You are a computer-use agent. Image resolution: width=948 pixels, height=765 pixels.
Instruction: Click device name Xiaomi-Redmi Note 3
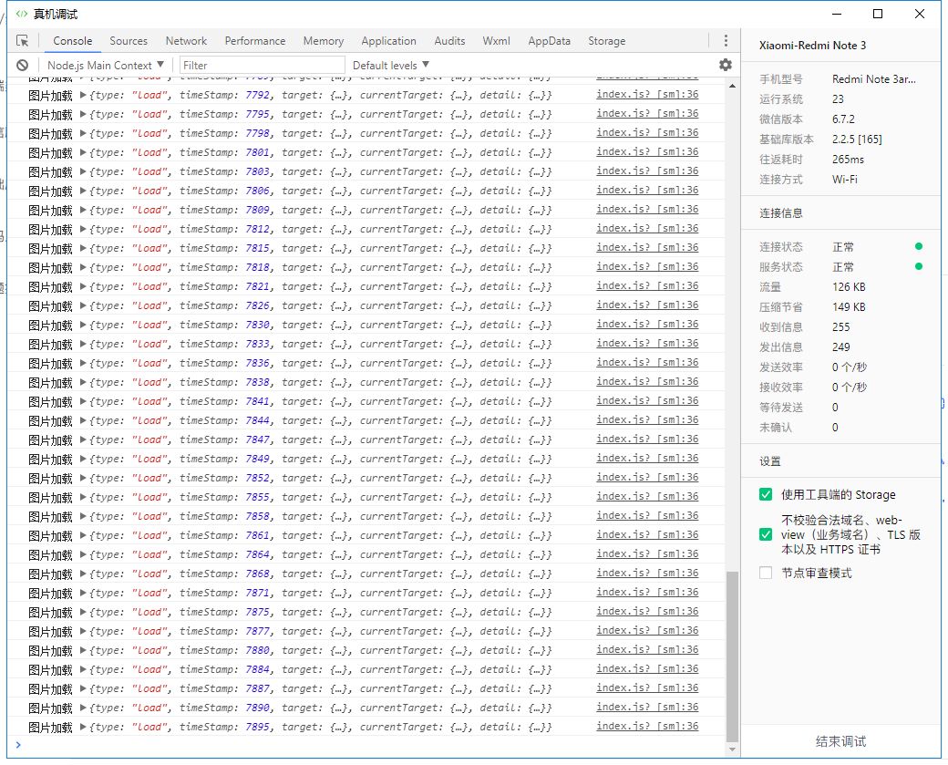point(812,46)
